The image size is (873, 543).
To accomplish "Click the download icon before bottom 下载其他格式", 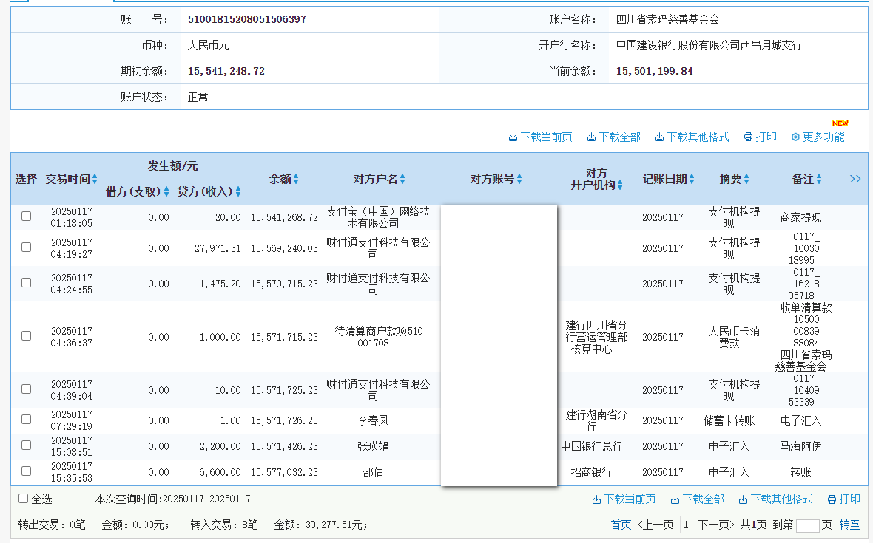I will coord(743,499).
